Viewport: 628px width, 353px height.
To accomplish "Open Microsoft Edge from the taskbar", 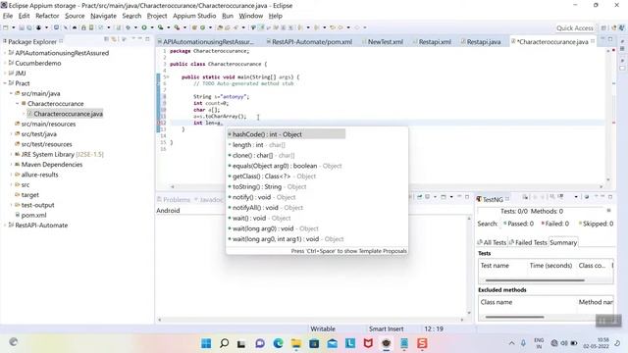I will [x=278, y=343].
